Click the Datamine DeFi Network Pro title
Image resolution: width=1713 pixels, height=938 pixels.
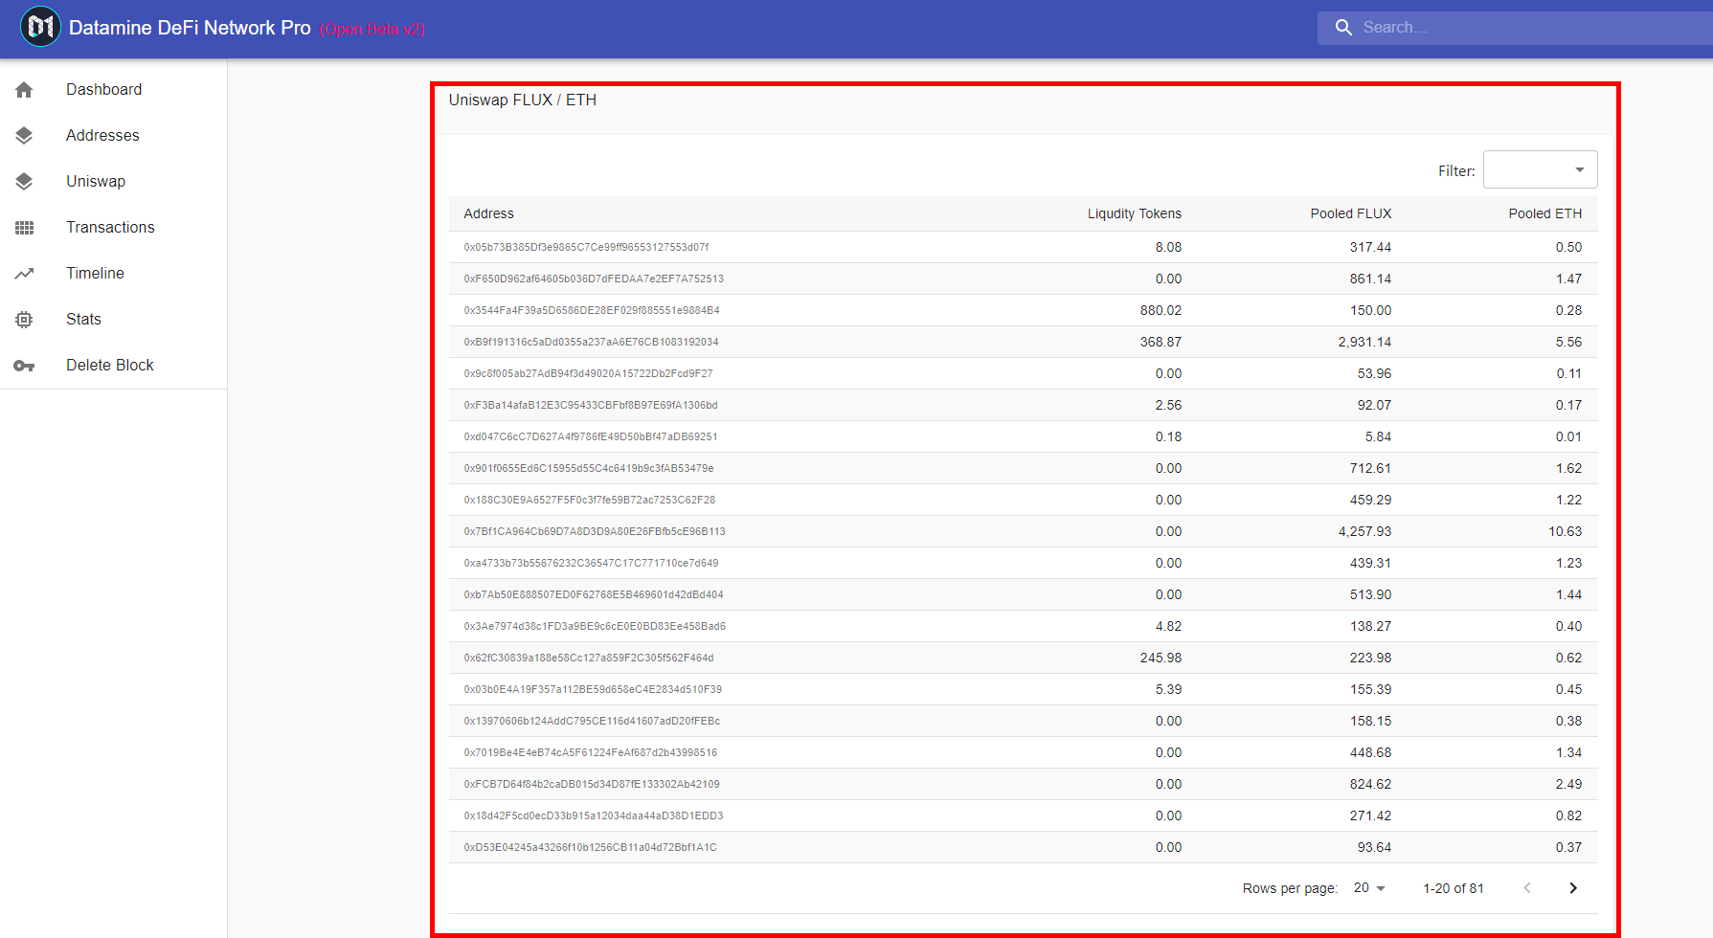[x=190, y=28]
